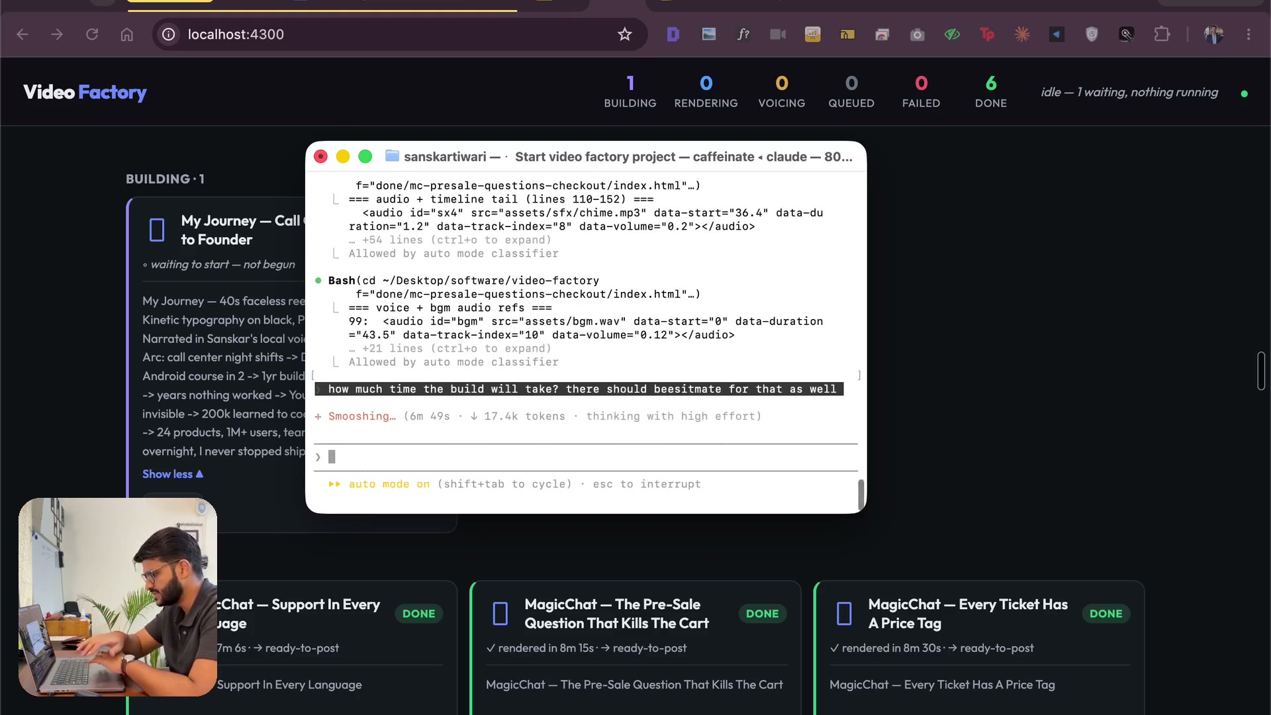Screen dimensions: 1271x715
Task: Go forward in browser history
Action: pyautogui.click(x=57, y=34)
